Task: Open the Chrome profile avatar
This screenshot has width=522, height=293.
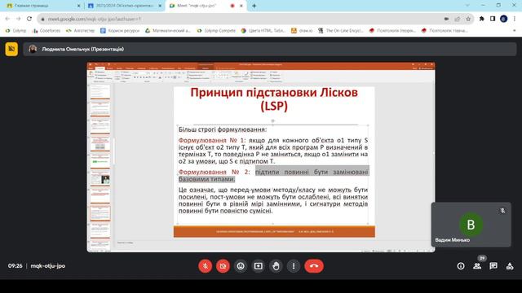Action: [504, 19]
